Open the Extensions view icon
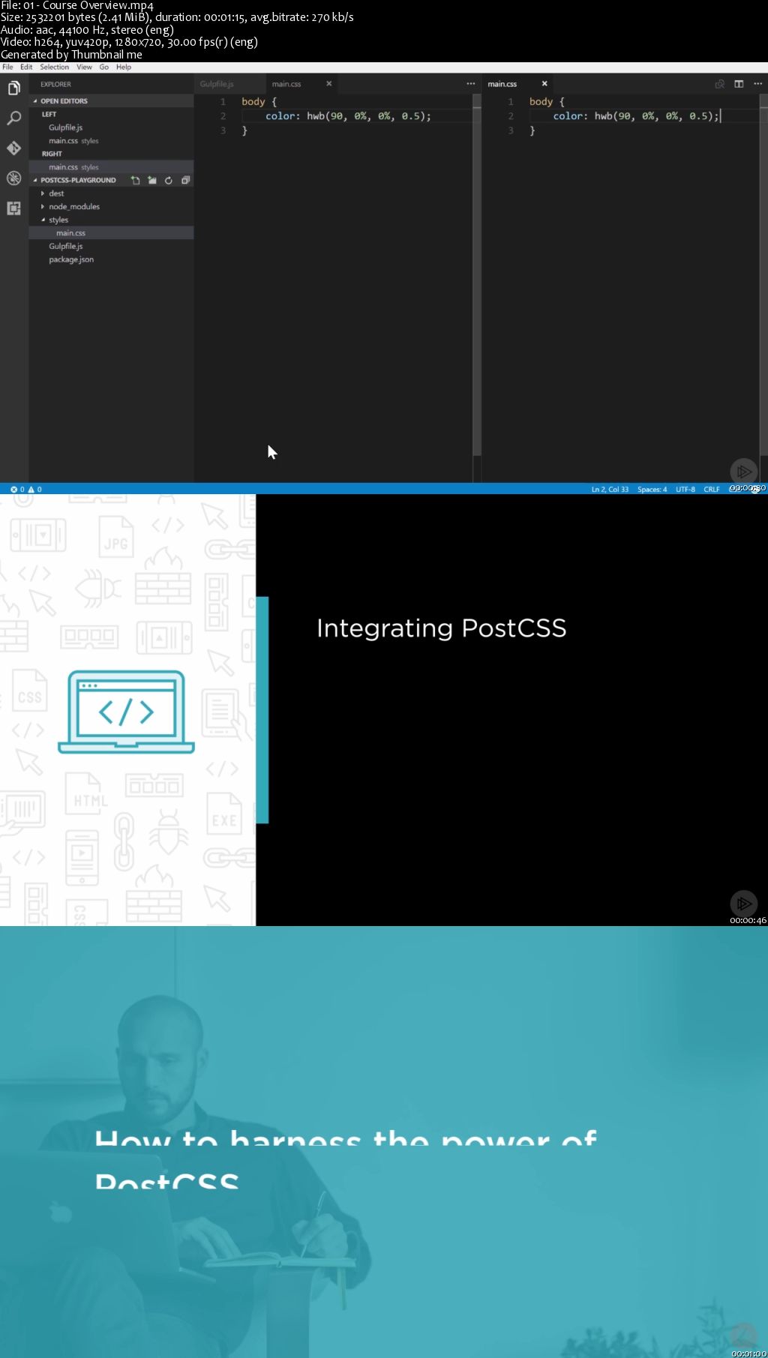The image size is (768, 1358). point(13,208)
